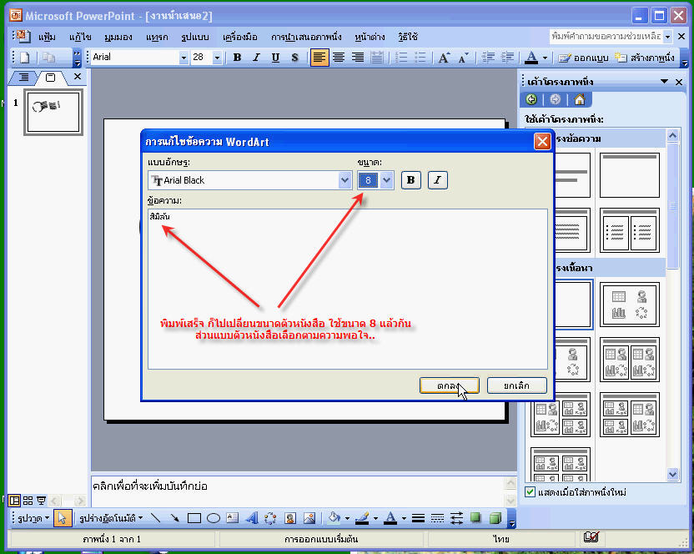
Task: Apply numbered list formatting
Action: [401, 58]
